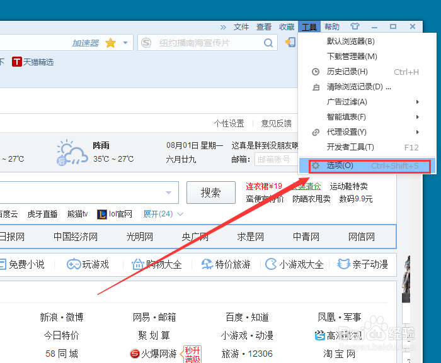Open the 免费小说 link
The image size is (441, 363).
pos(26,264)
